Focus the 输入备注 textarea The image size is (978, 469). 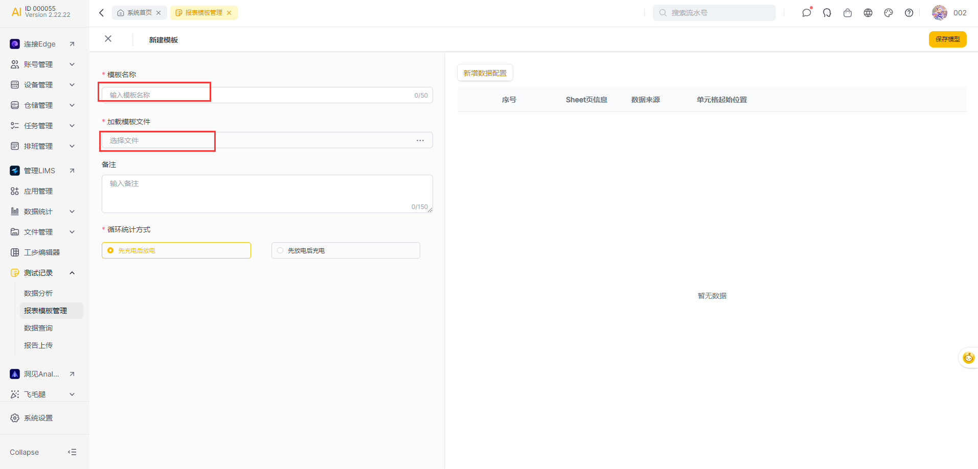tap(267, 194)
